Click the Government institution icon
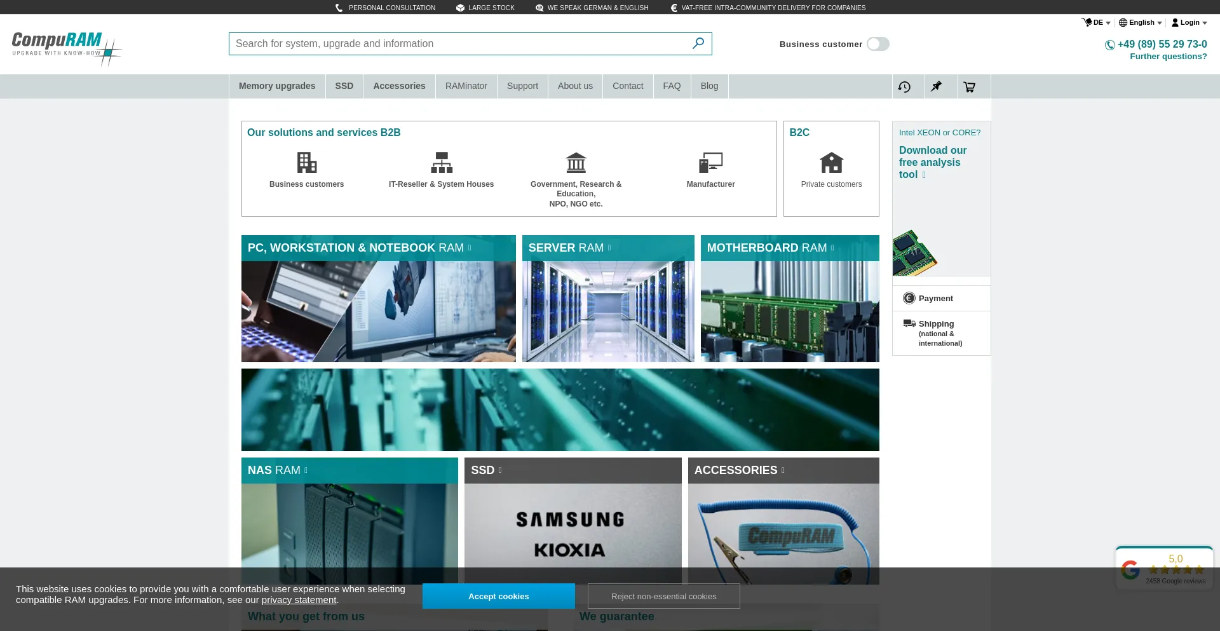 (576, 163)
